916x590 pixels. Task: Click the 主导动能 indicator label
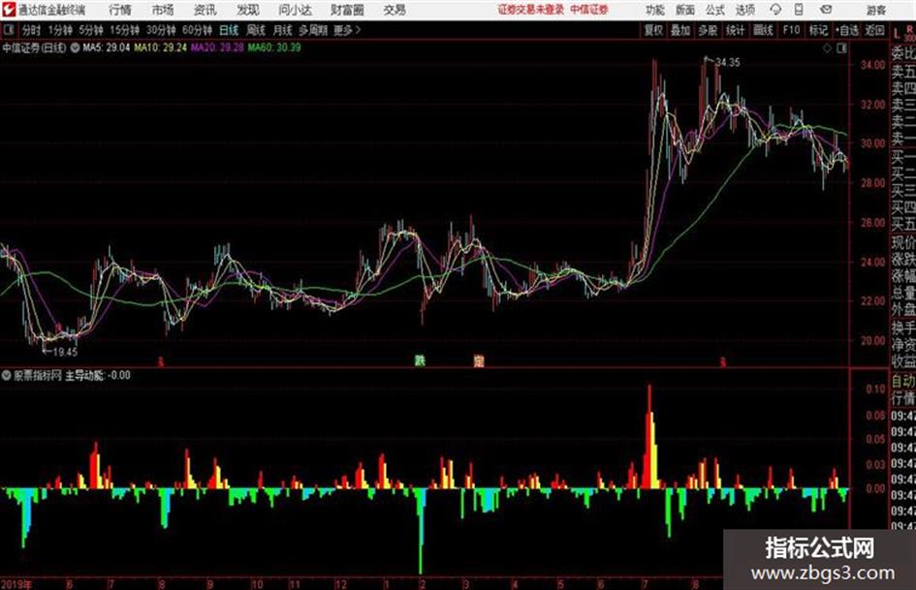click(85, 376)
